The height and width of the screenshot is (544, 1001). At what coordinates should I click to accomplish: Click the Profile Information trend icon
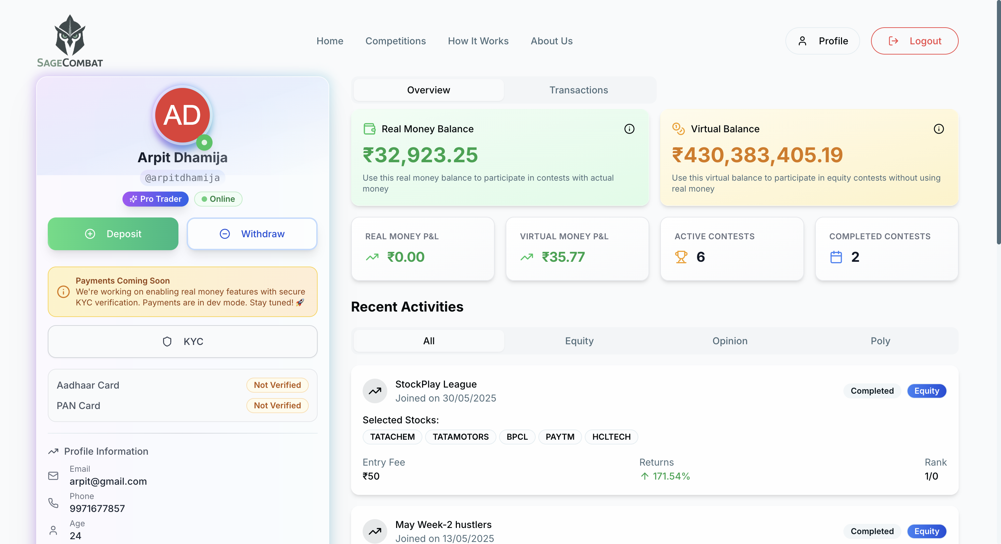coord(53,451)
